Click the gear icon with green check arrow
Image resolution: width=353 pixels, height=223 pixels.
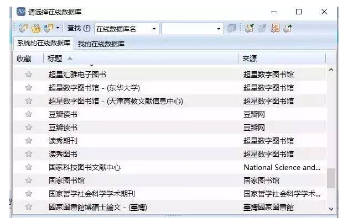point(250,28)
